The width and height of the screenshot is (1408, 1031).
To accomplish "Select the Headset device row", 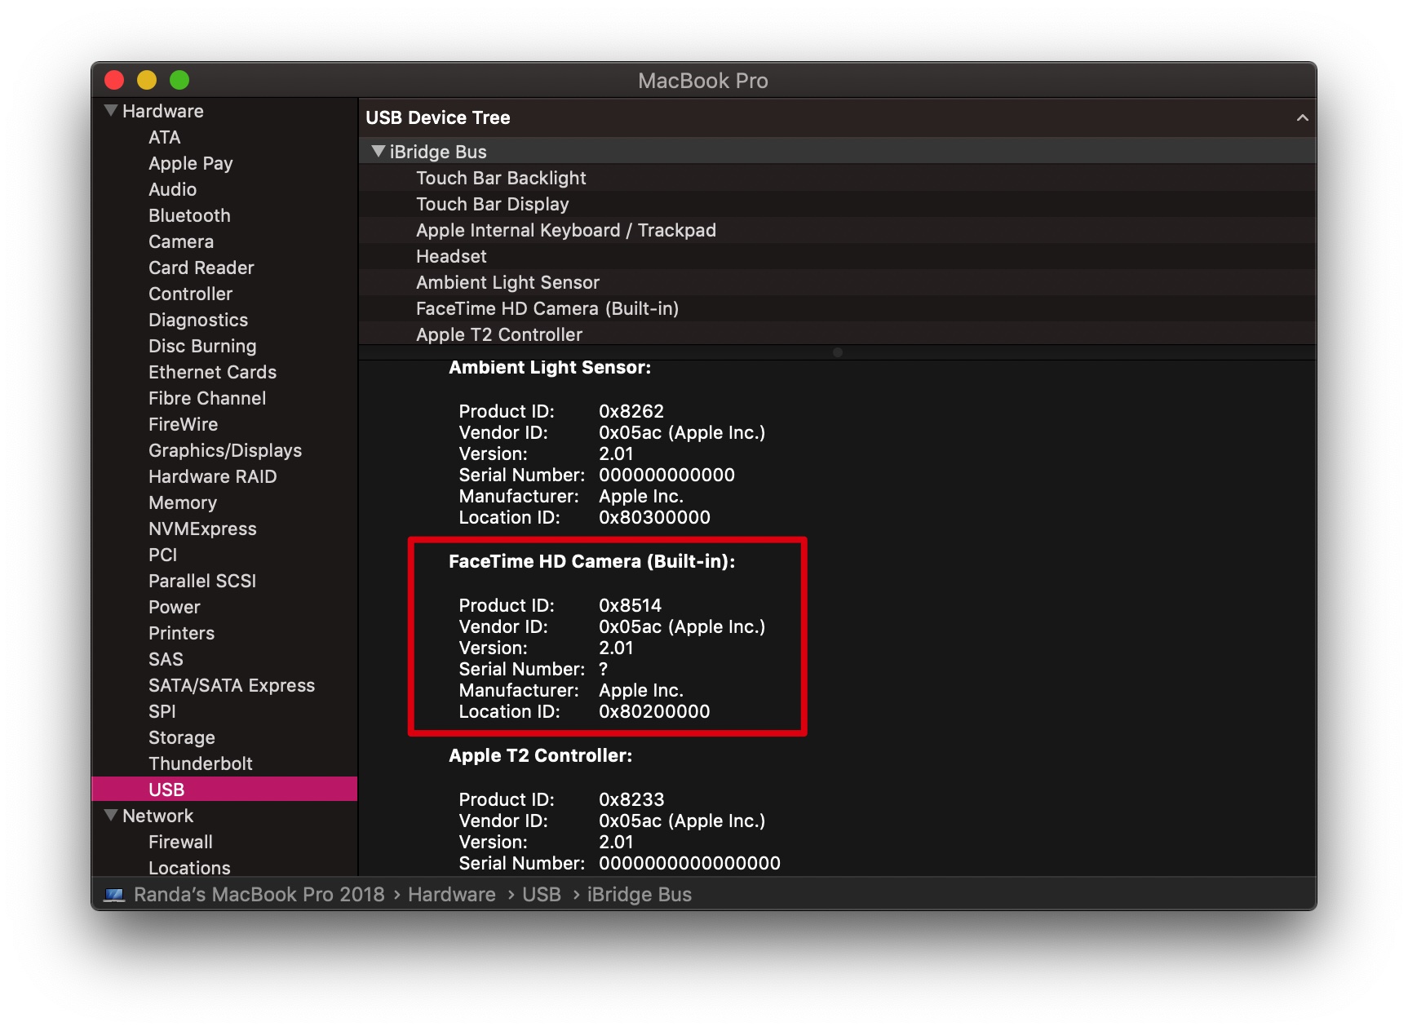I will pos(837,256).
